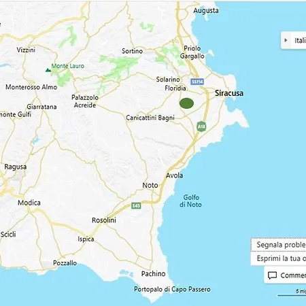This screenshot has height=306, width=306.
Task: Click the E45 route shield icon
Action: click(x=136, y=205)
